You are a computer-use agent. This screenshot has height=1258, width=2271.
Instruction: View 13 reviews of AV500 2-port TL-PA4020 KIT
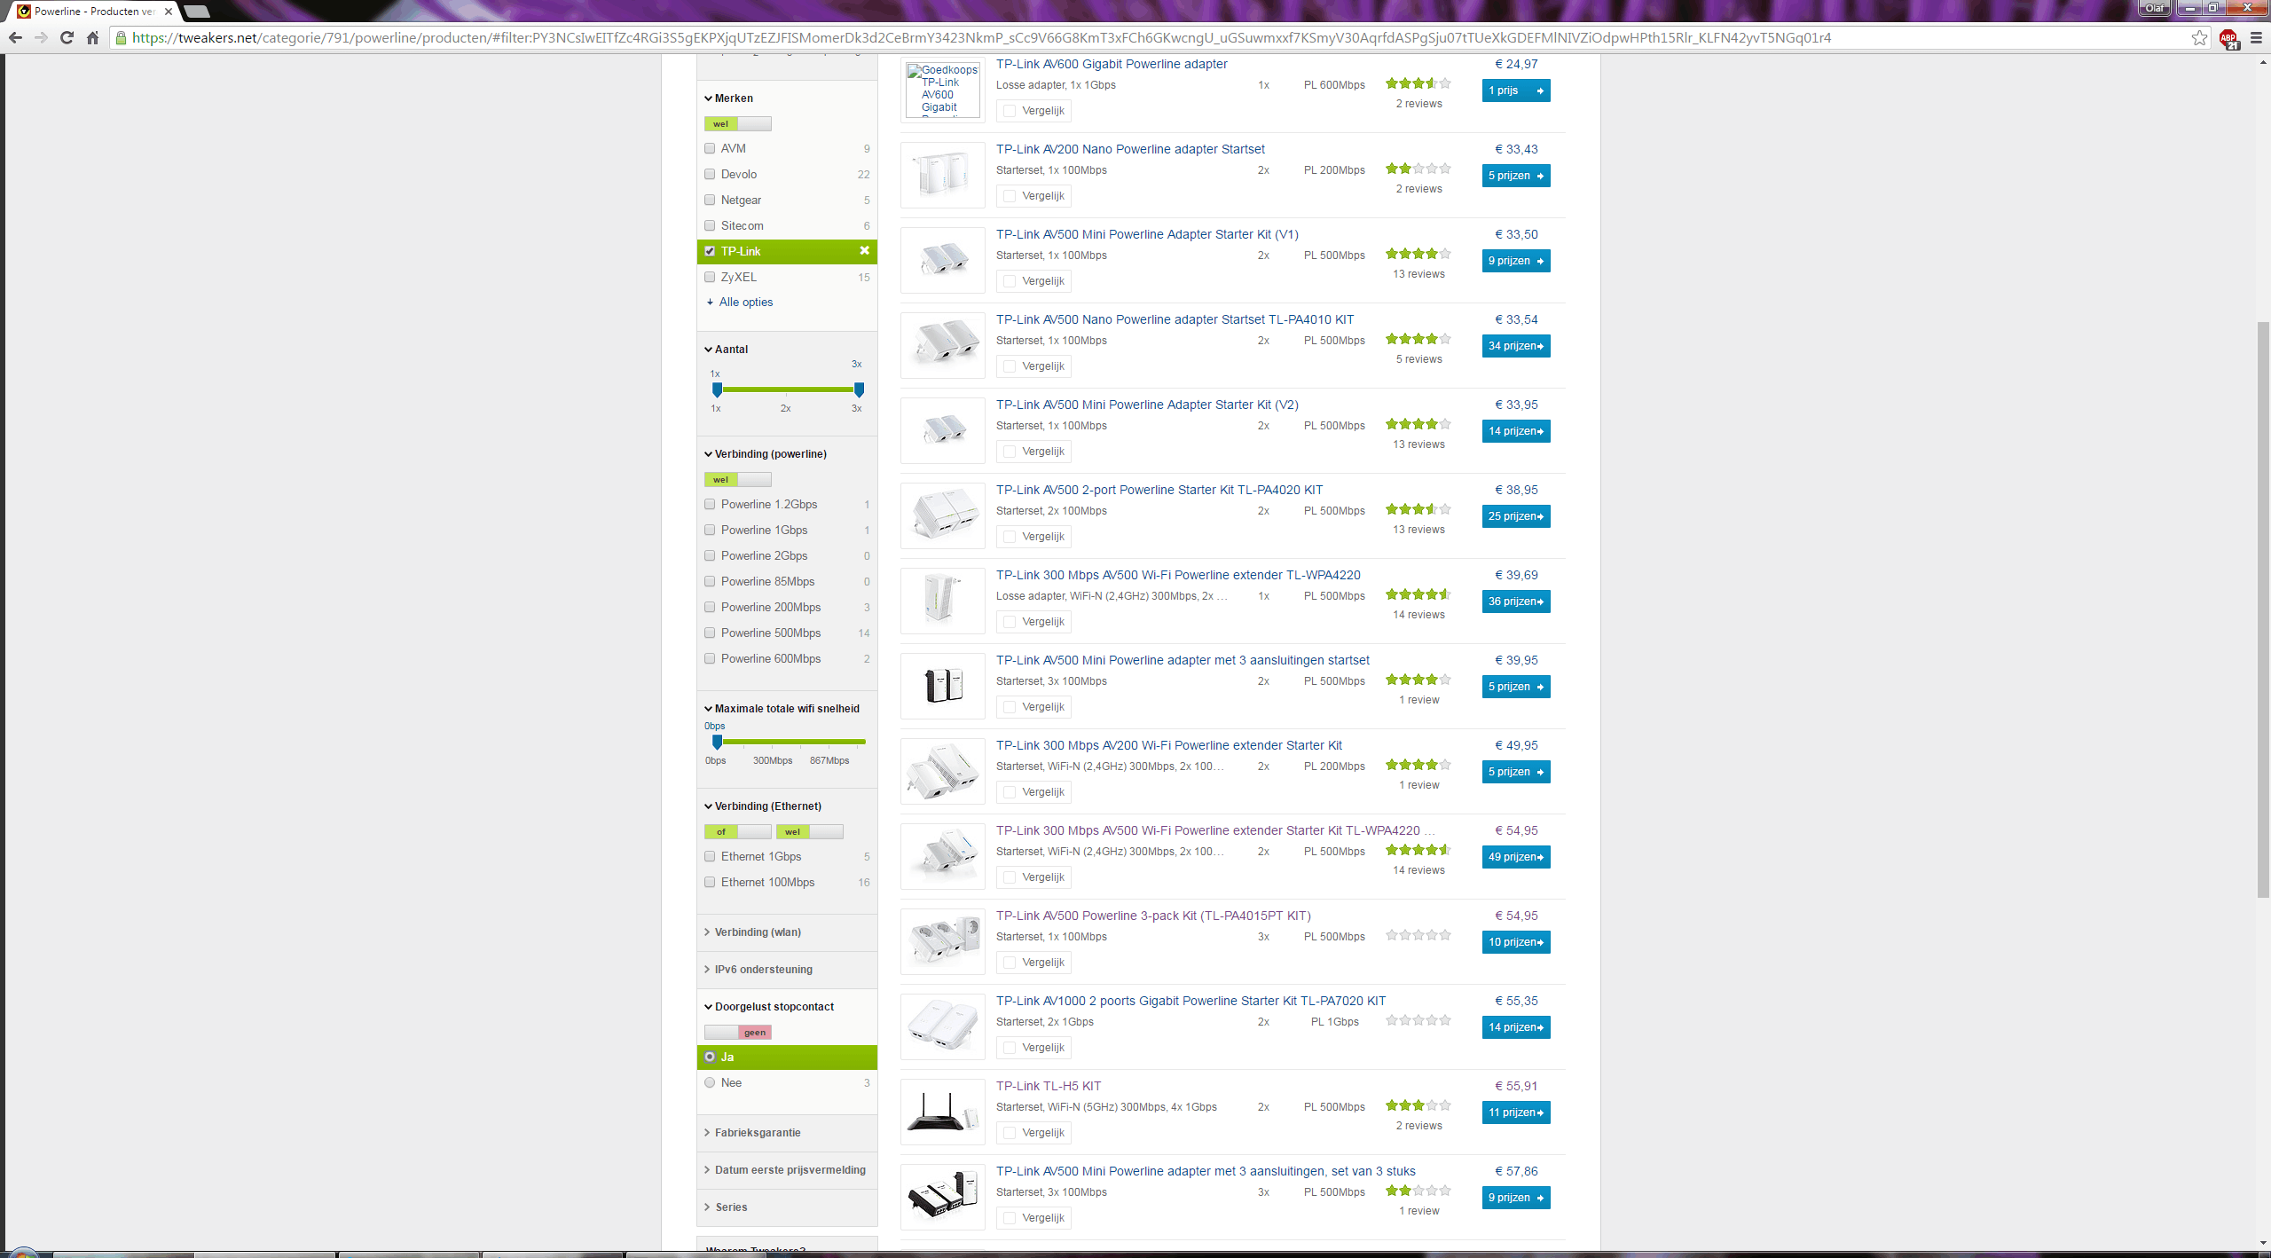tap(1418, 530)
